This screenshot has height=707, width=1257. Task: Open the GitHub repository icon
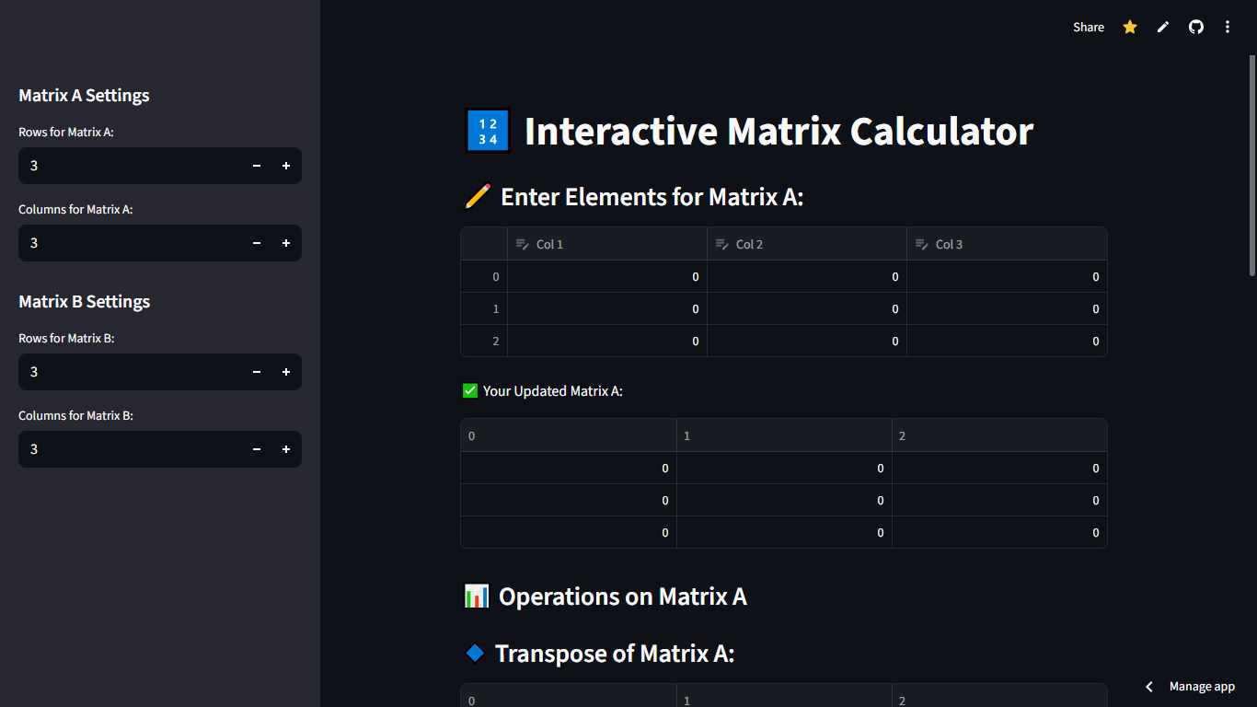tap(1196, 28)
